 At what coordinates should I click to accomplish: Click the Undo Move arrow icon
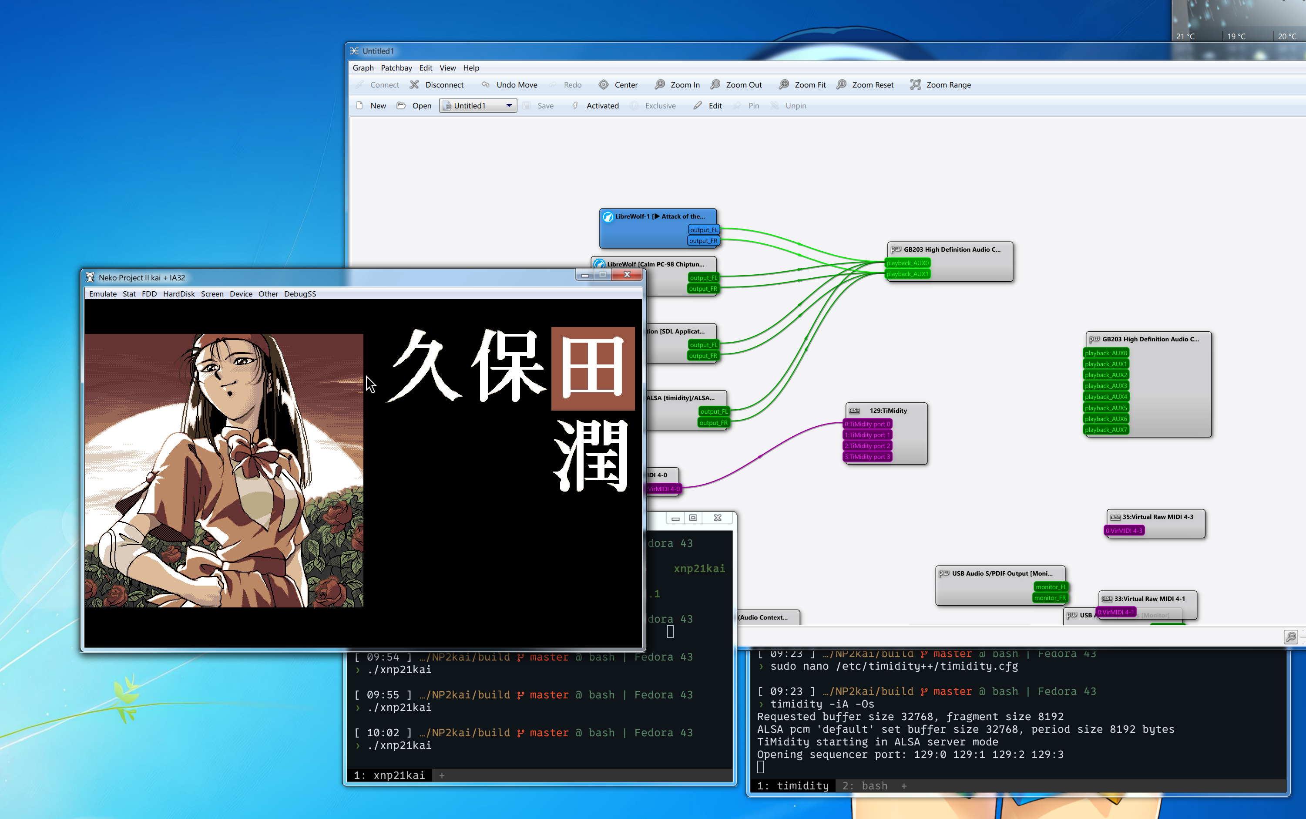[486, 84]
